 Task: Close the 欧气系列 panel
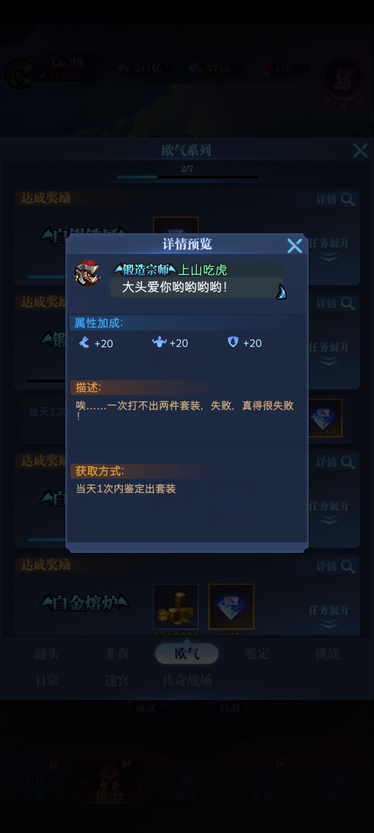pos(360,150)
